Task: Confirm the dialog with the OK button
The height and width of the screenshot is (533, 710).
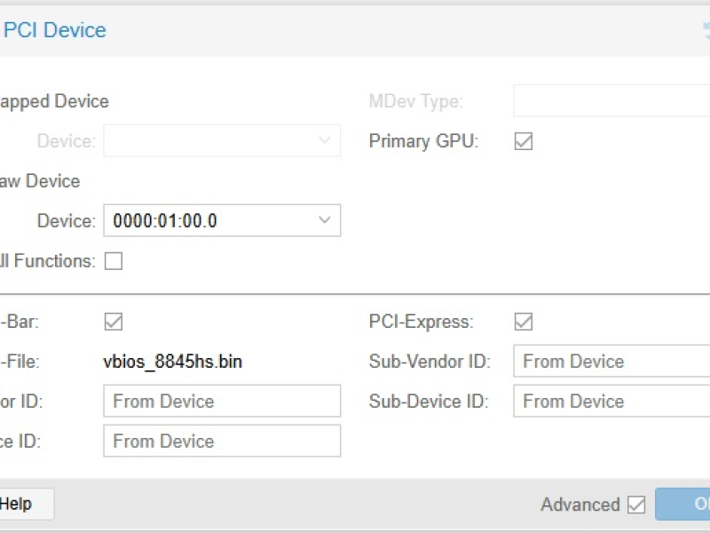Action: [682, 504]
